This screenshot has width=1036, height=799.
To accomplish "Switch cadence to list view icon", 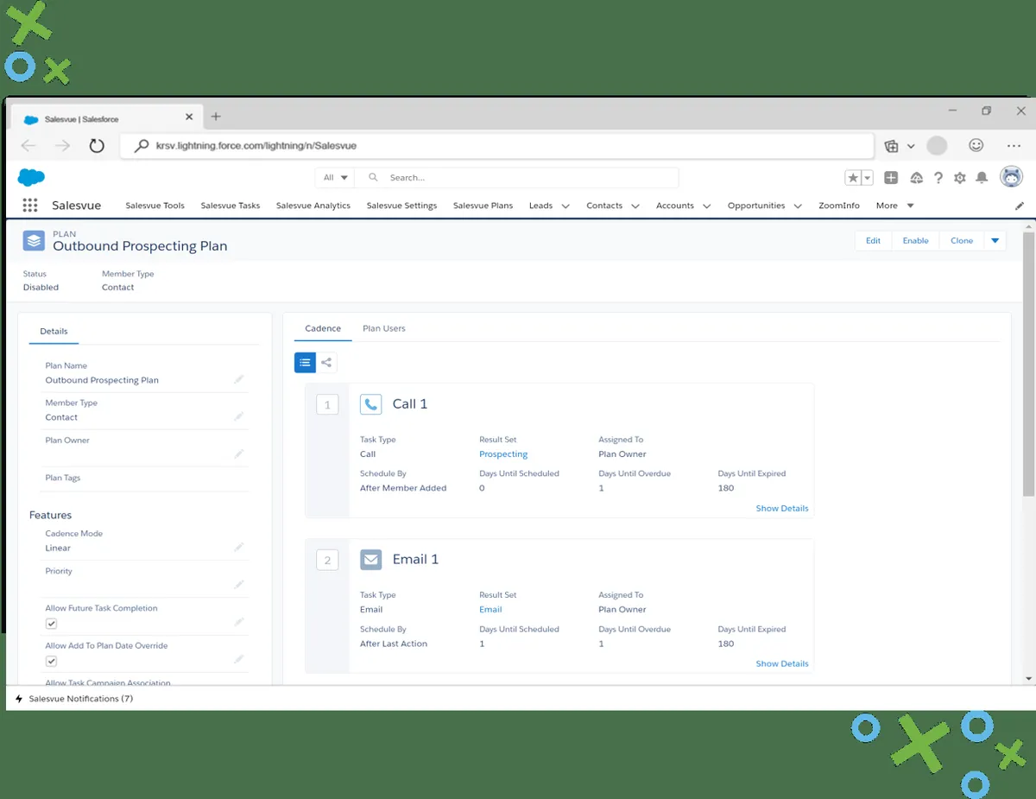I will click(305, 363).
